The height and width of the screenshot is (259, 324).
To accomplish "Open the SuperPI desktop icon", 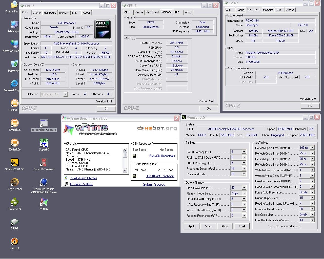I will 44,143.
